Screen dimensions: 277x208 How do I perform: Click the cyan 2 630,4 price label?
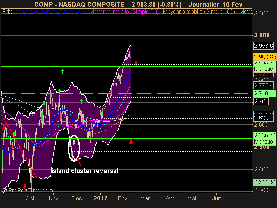[x=263, y=118]
